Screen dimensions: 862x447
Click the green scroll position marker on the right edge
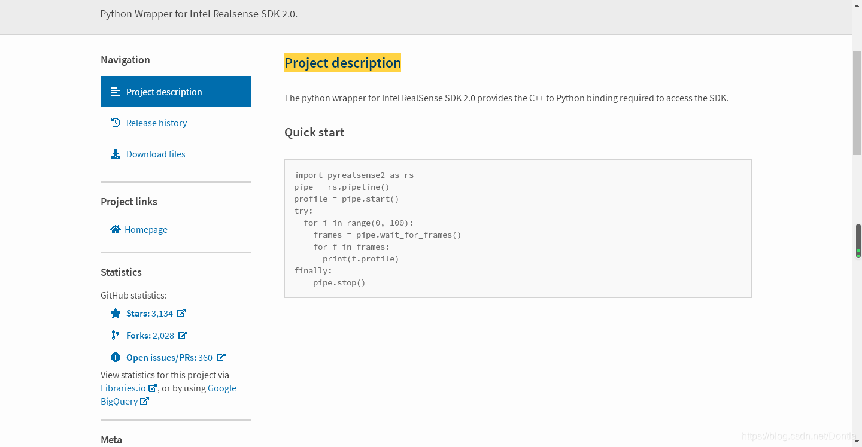click(x=858, y=253)
